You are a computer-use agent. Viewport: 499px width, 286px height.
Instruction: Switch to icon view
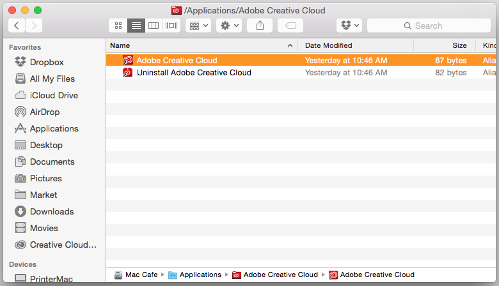tap(118, 26)
